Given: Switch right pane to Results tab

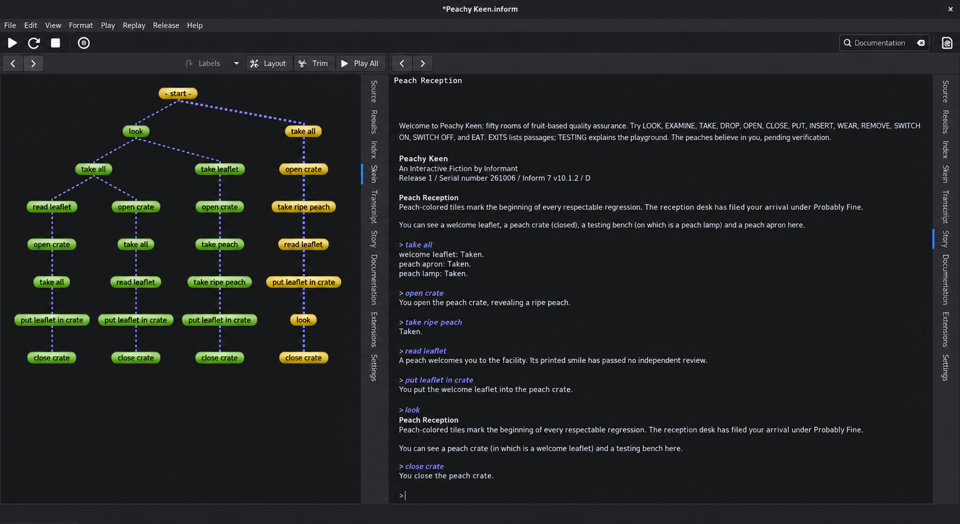Looking at the screenshot, I should [945, 122].
